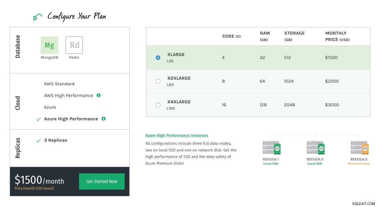Screen dimensions: 378x207
Task: Select the X4XLARGE L16S radio button
Action: click(x=158, y=105)
